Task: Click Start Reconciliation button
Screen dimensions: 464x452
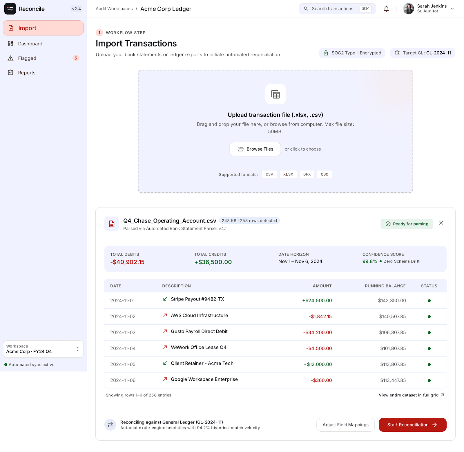Action: (412, 425)
